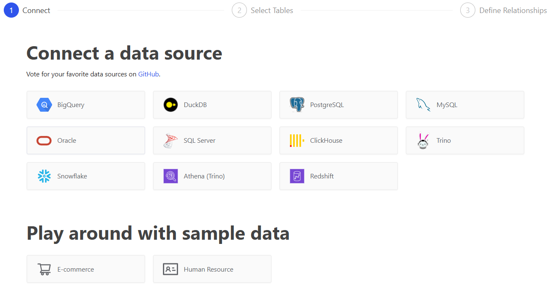Select the MySQL label on the data source card
This screenshot has height=288, width=548.
[x=447, y=105]
